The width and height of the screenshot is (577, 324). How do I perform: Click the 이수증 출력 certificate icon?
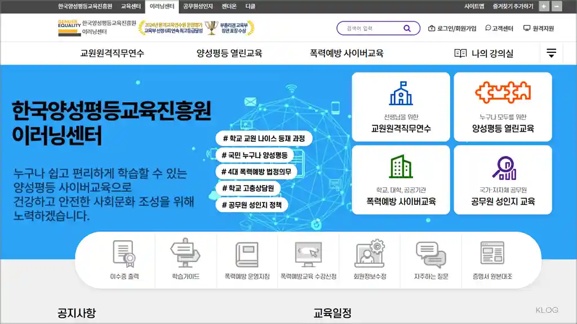point(125,254)
